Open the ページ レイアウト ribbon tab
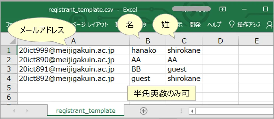 [90, 24]
